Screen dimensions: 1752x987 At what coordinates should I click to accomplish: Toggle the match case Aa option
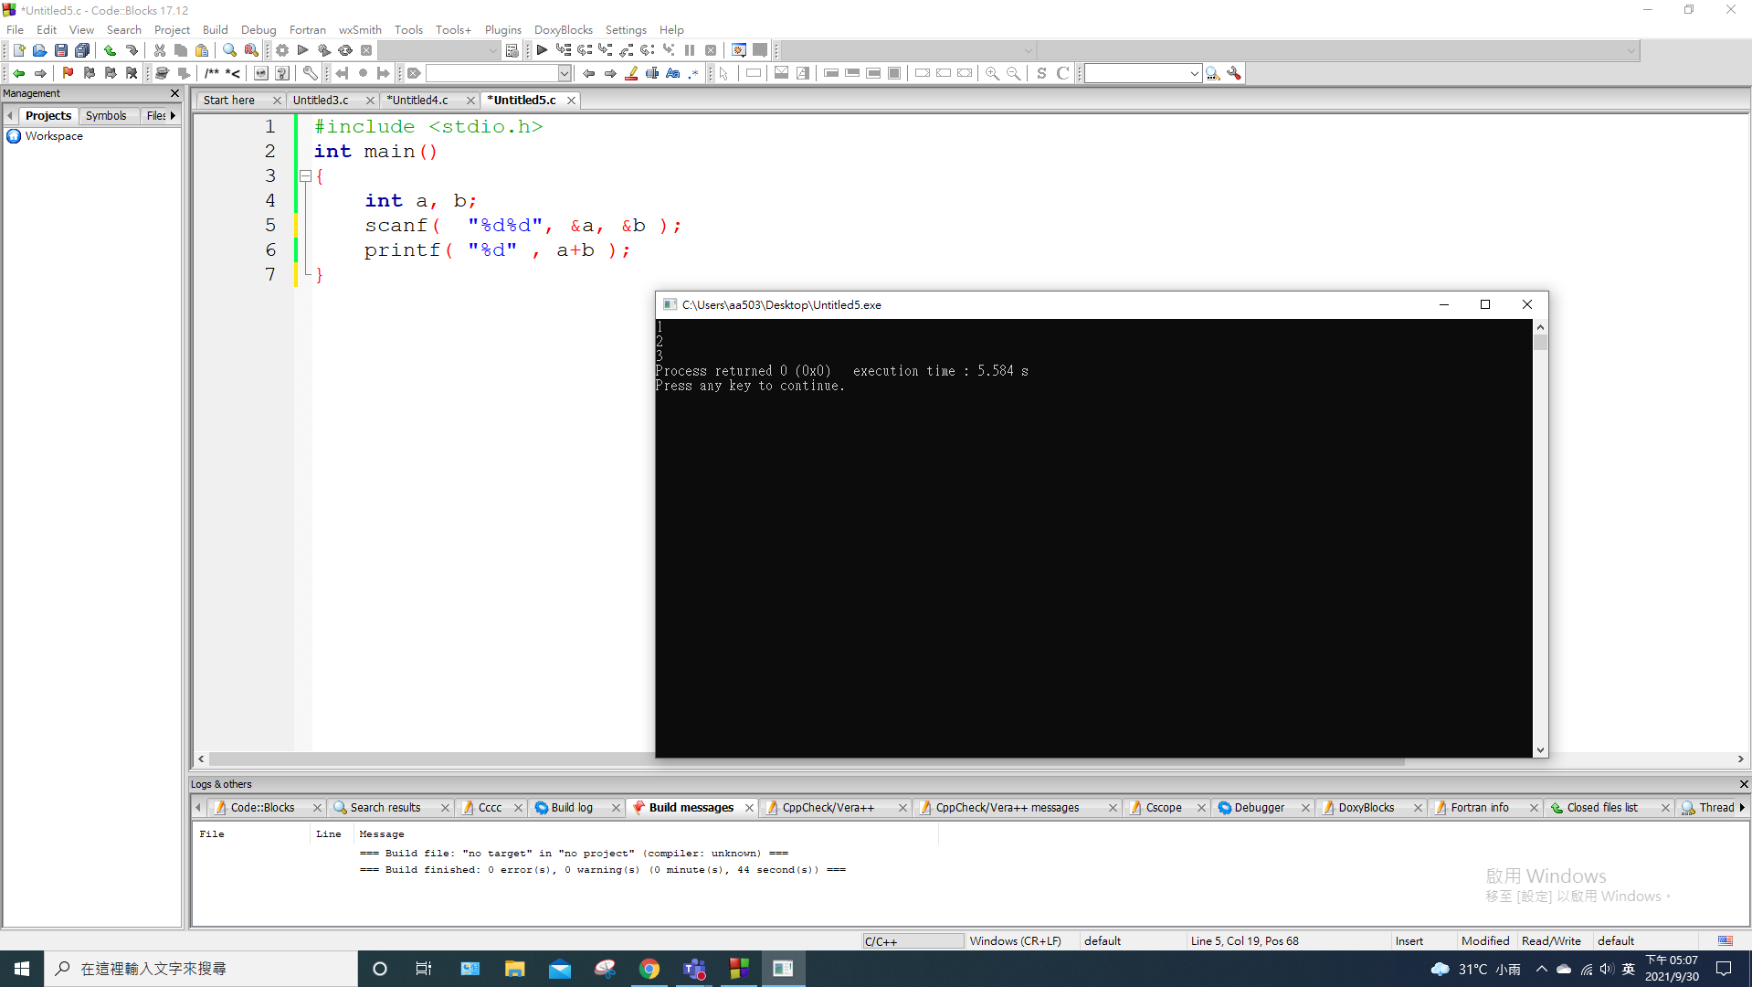(673, 73)
